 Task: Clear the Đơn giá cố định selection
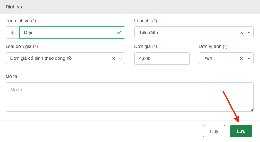pos(113,58)
